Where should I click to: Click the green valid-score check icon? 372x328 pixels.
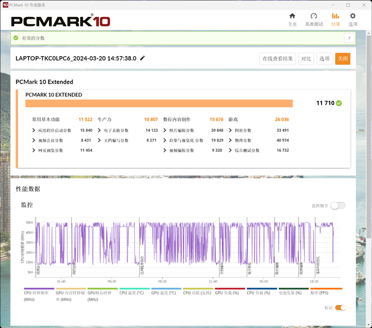pos(16,38)
